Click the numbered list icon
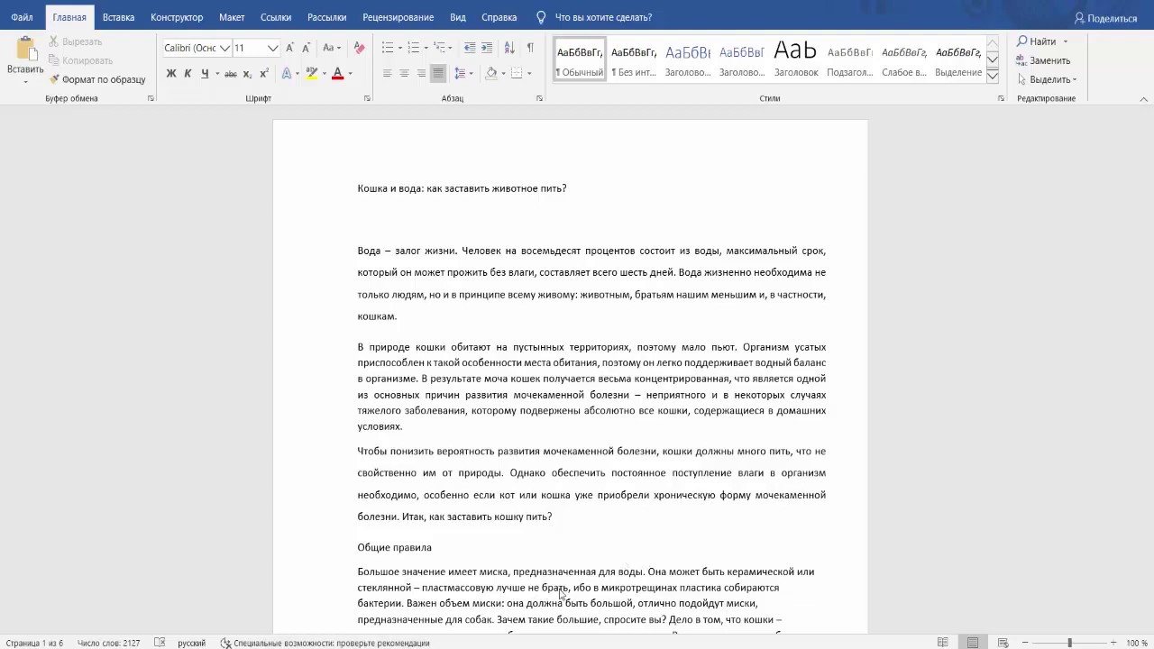Image resolution: width=1154 pixels, height=649 pixels. click(413, 48)
